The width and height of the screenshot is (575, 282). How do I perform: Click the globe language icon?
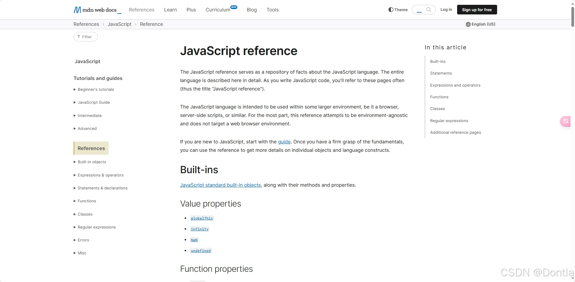[x=468, y=24]
